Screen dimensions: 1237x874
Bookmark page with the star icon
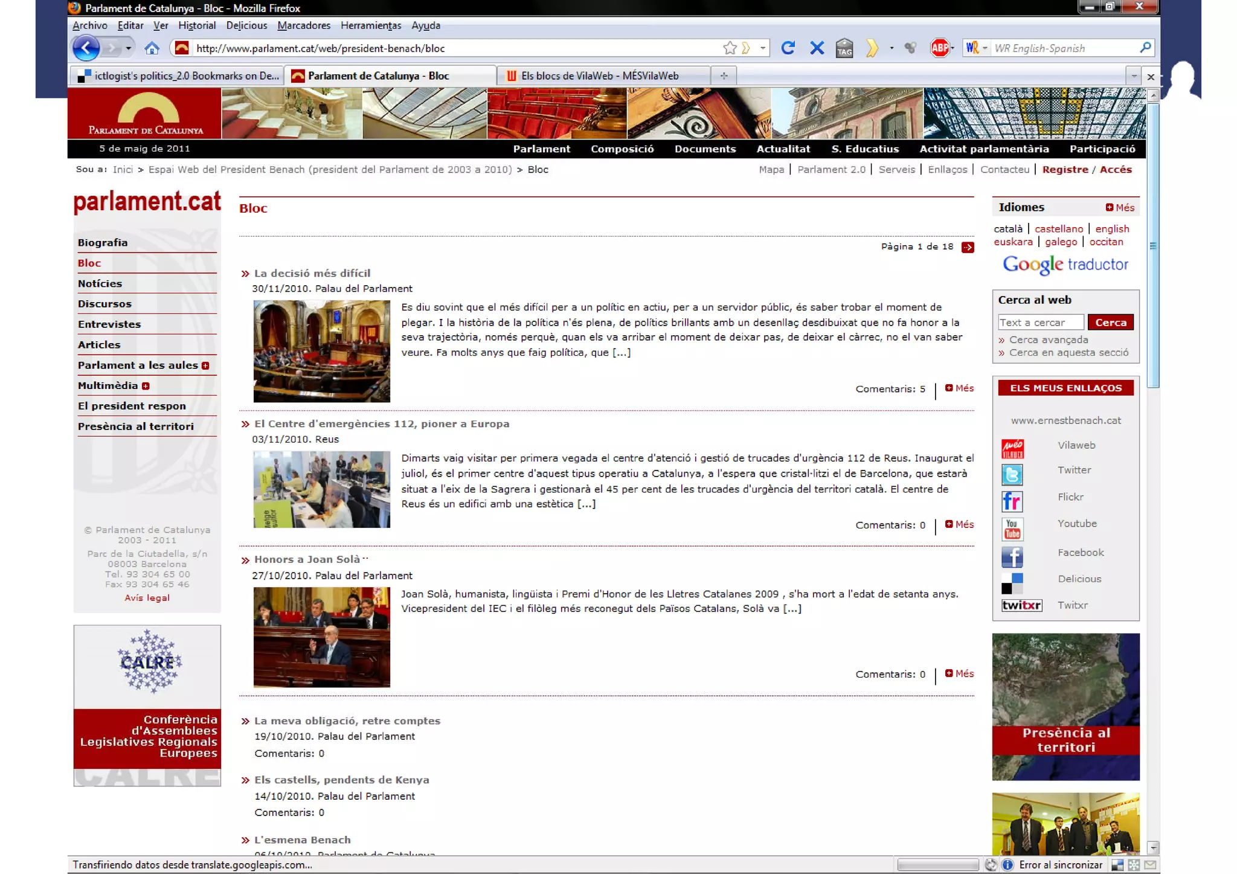[x=730, y=48]
